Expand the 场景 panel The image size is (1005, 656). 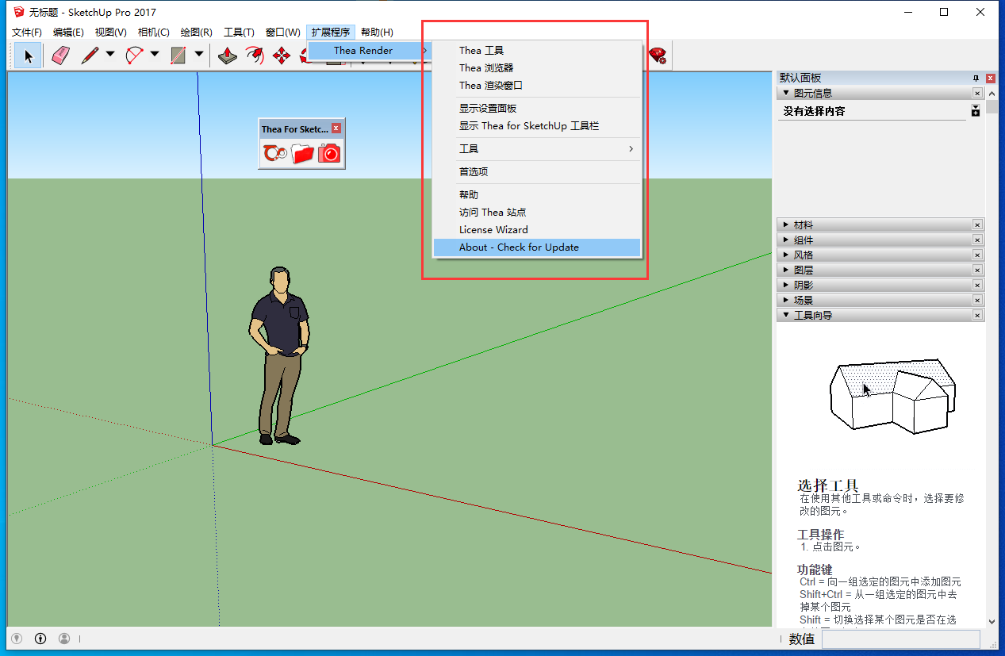click(786, 301)
